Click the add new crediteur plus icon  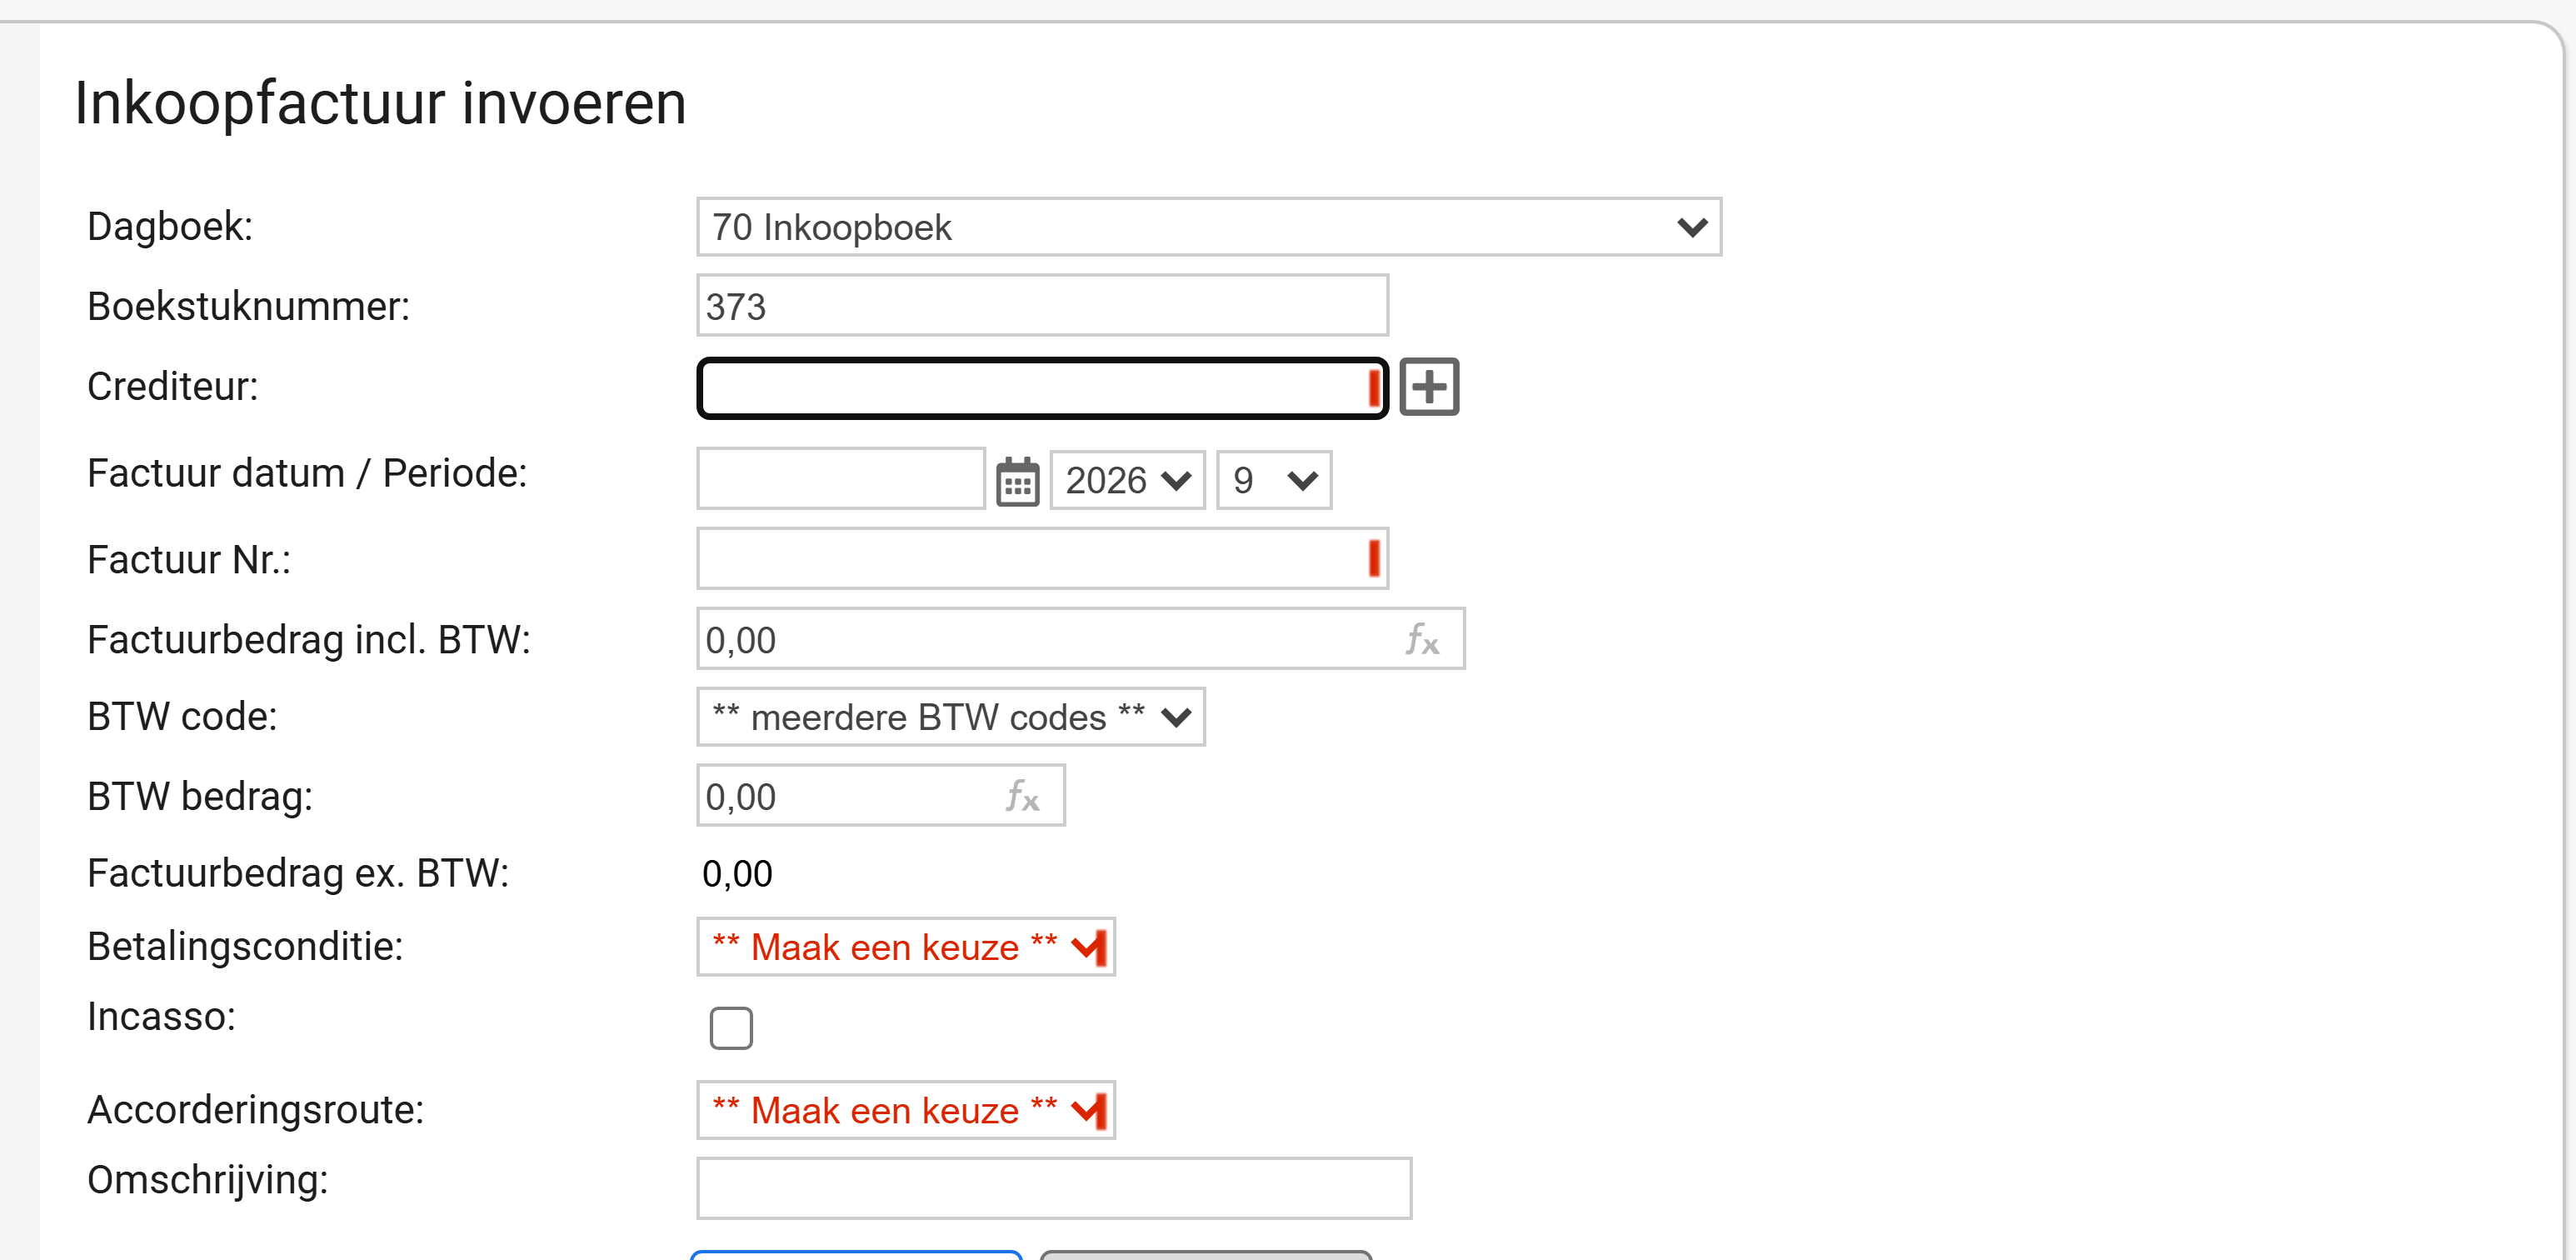point(1429,387)
